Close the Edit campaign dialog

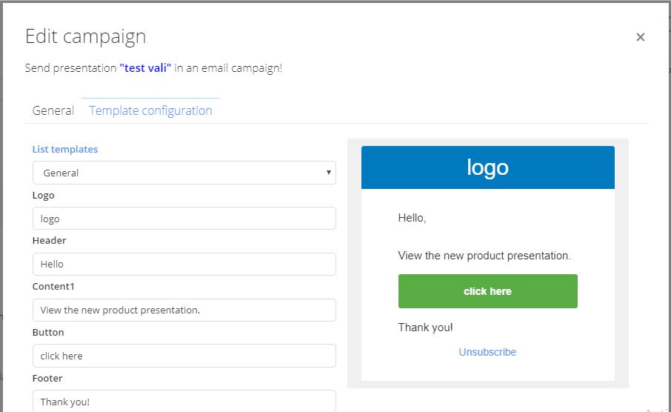tap(640, 37)
